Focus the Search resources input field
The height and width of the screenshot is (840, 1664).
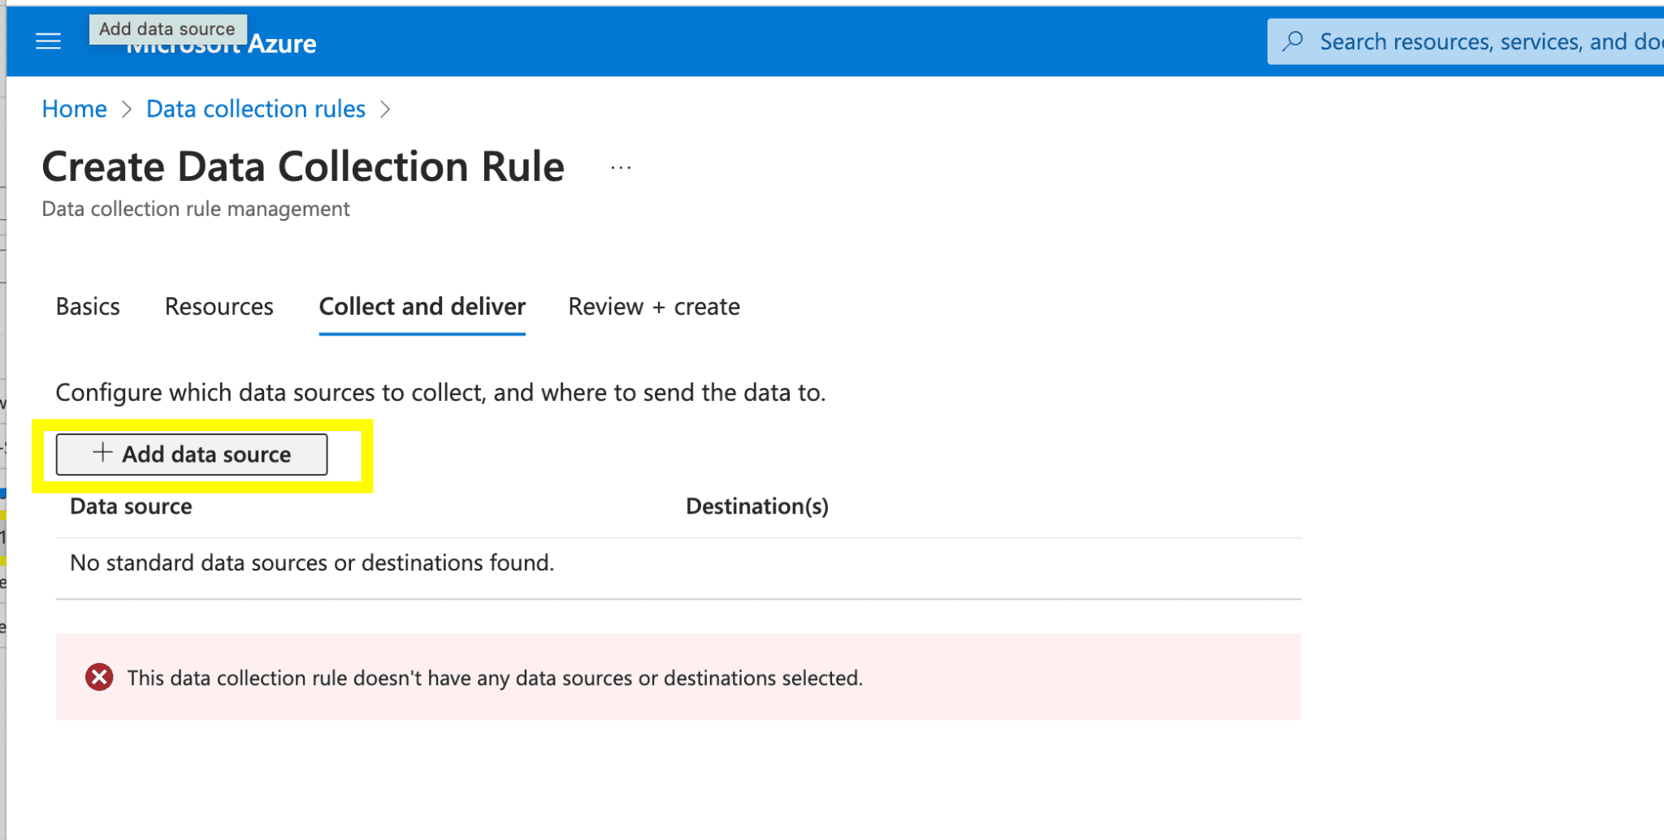pos(1487,41)
